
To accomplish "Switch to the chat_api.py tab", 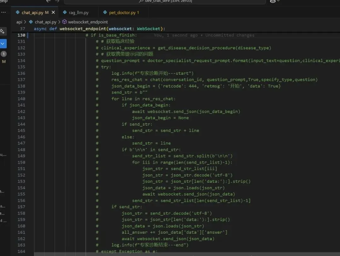I will point(32,13).
